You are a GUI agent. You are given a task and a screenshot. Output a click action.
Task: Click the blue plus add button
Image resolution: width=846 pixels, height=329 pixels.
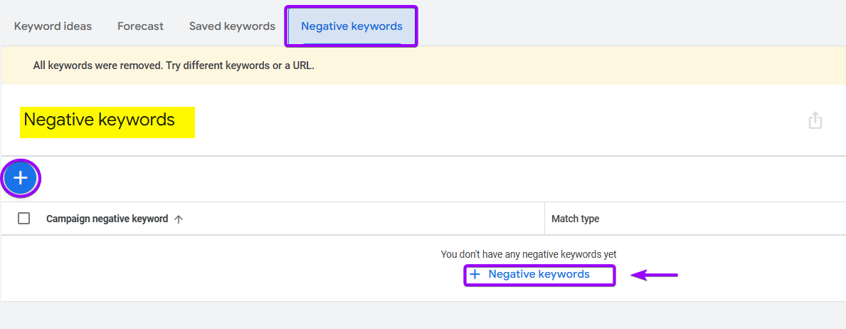[x=21, y=178]
